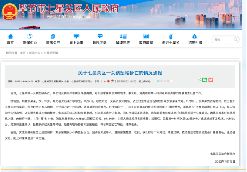Click the 走进七星关 mouse icon
Image resolution: width=247 pixels, height=172 pixels.
pyautogui.click(x=171, y=36)
